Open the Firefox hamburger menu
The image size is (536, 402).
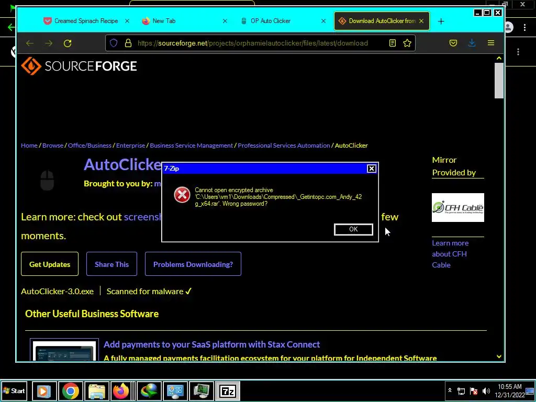[491, 43]
